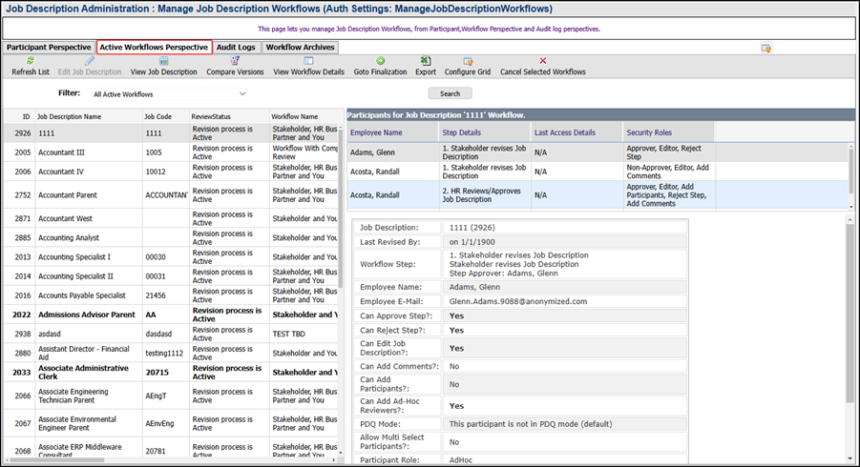Click the detail panel vertical scrollbar

(850, 312)
